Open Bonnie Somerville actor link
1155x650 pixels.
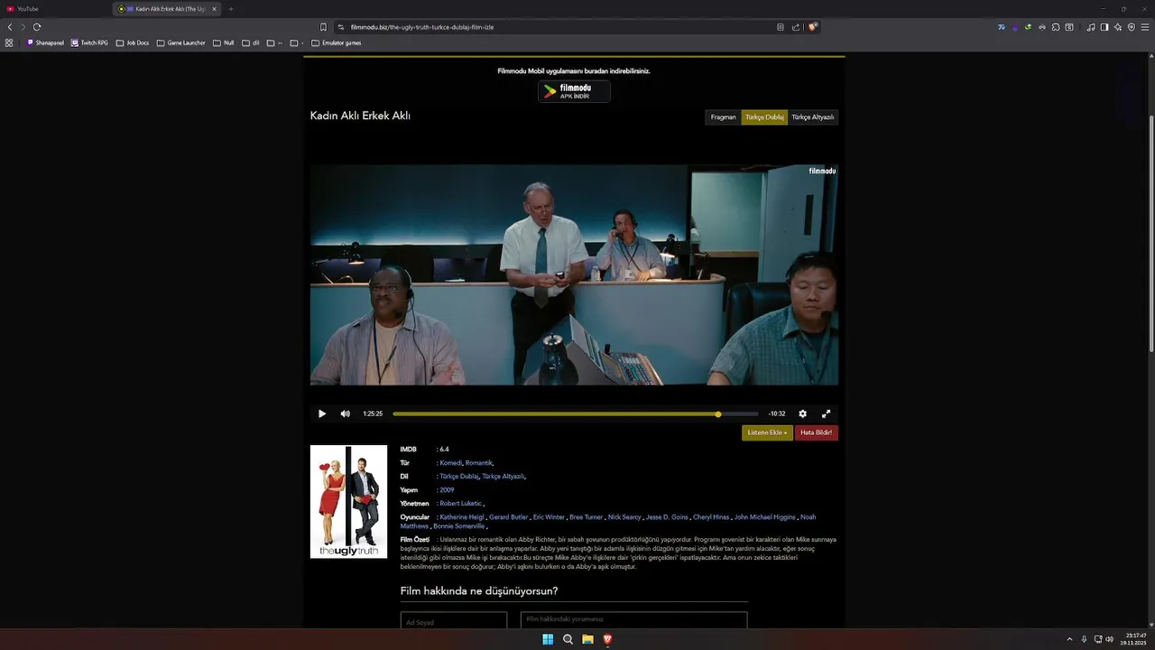(458, 526)
